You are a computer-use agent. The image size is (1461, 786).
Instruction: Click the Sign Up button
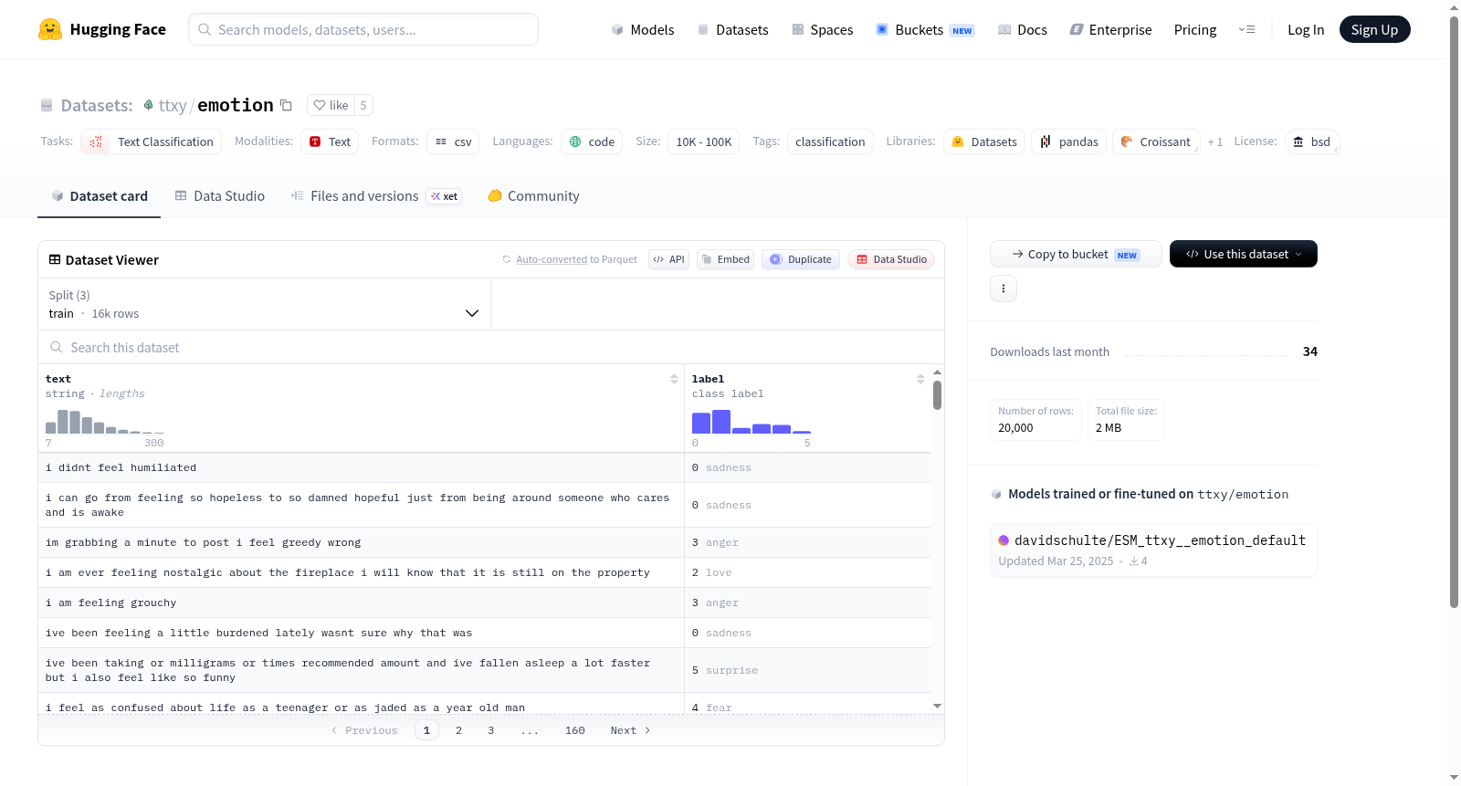click(1374, 29)
